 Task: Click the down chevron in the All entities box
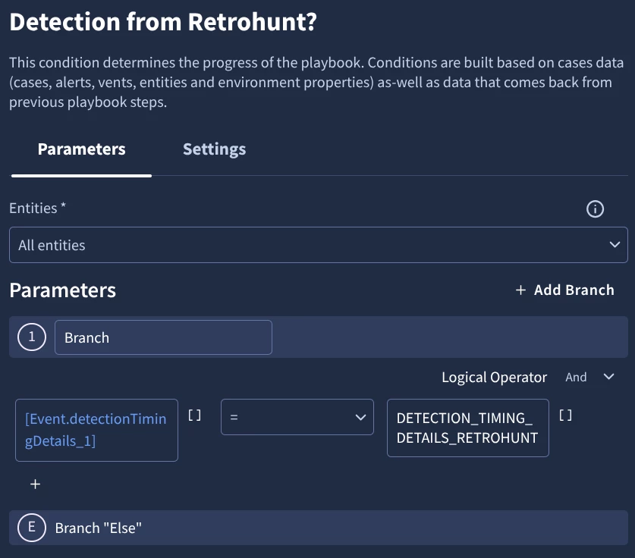615,245
